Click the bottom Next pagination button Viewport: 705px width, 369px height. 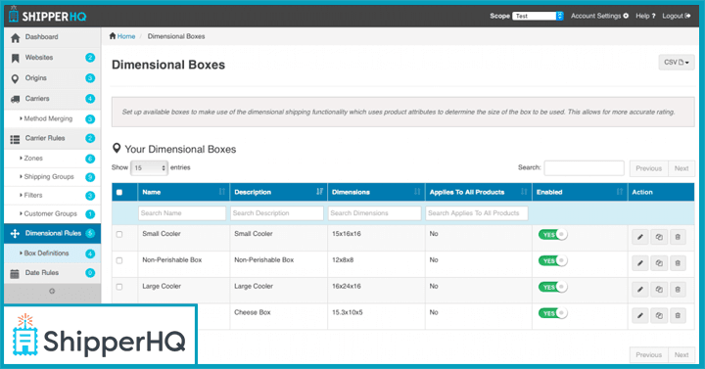681,355
